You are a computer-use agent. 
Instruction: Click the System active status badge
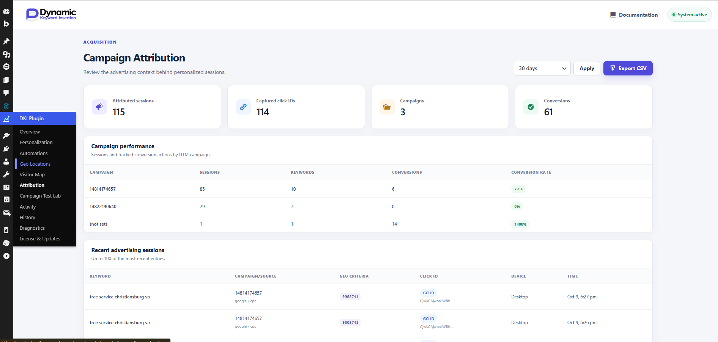click(x=690, y=15)
